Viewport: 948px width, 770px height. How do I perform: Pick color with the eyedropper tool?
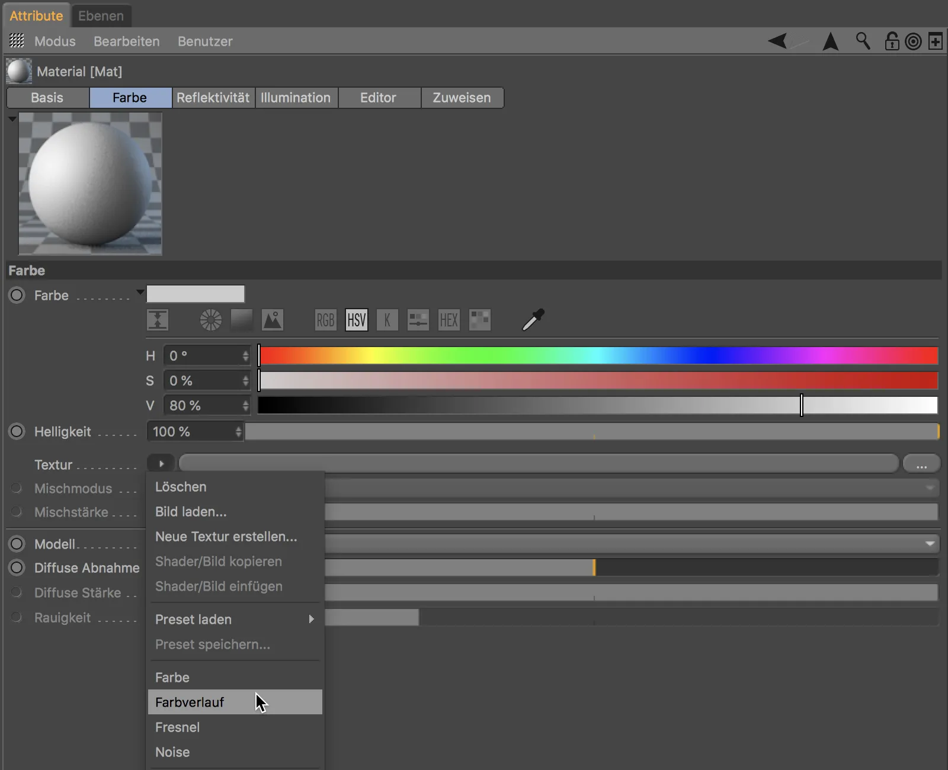pyautogui.click(x=533, y=320)
